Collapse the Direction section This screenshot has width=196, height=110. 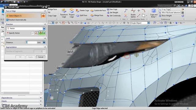point(45,24)
